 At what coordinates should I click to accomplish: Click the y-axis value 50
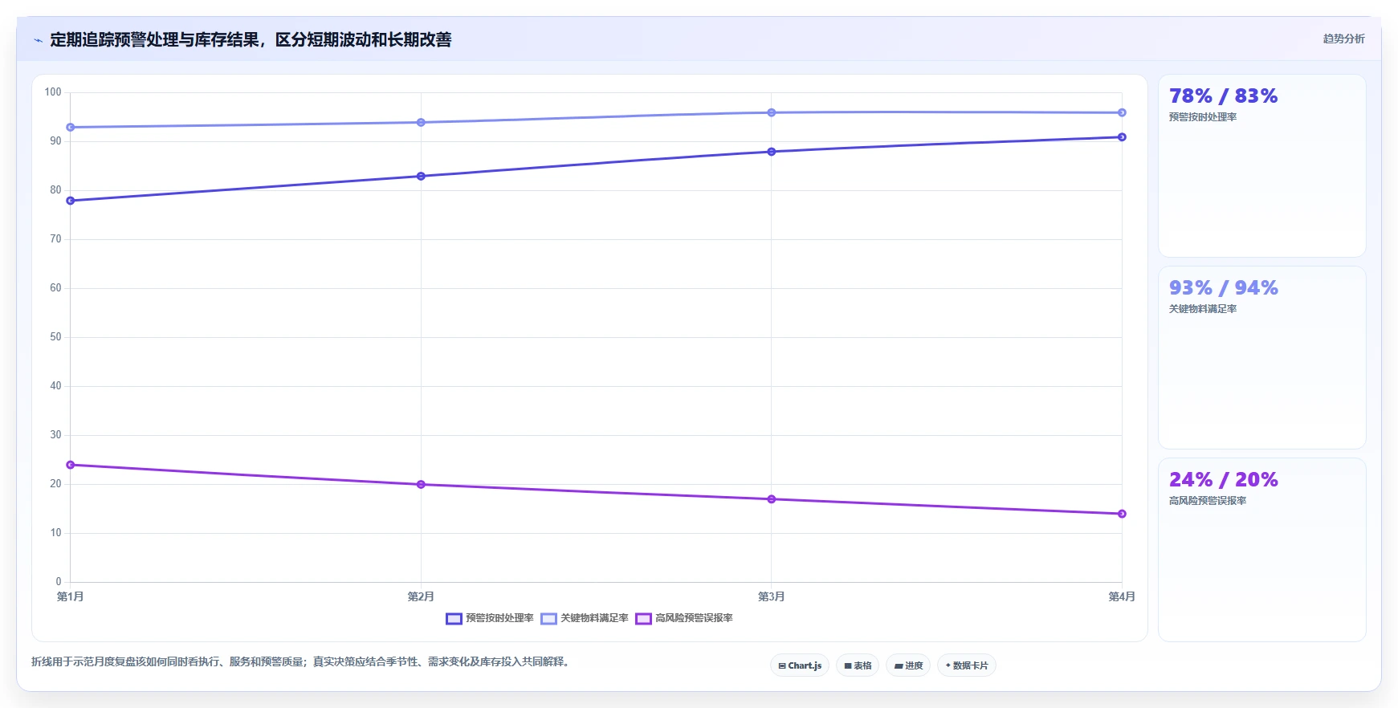pyautogui.click(x=55, y=337)
